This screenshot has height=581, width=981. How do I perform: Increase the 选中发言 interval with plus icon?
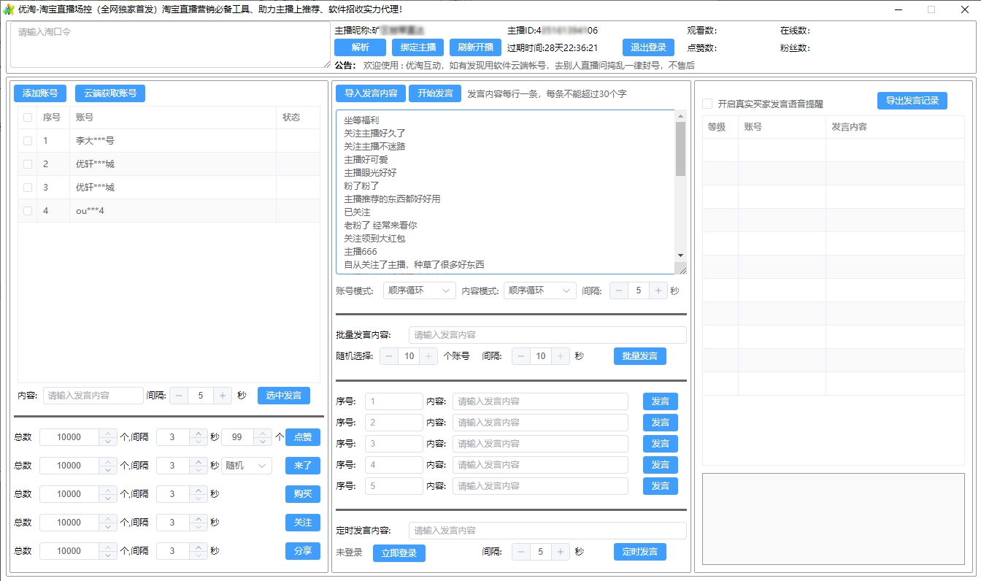(223, 396)
